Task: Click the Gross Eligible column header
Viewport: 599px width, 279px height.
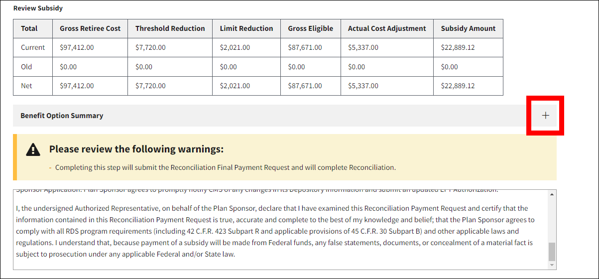Action: [310, 29]
